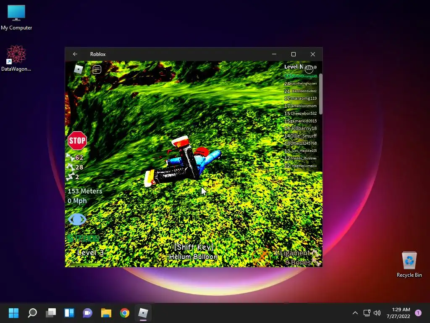Launch the Chat app from taskbar
The width and height of the screenshot is (430, 323).
coord(87,313)
